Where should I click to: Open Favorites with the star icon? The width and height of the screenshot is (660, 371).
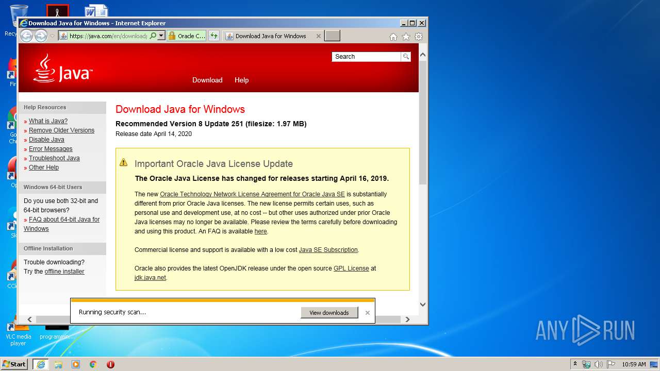pyautogui.click(x=406, y=37)
